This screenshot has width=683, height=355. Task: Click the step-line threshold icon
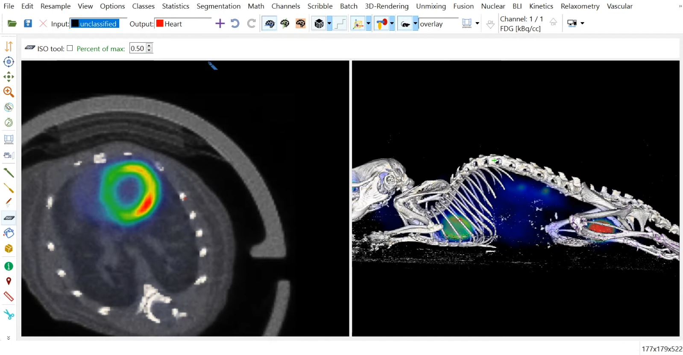[x=340, y=24]
